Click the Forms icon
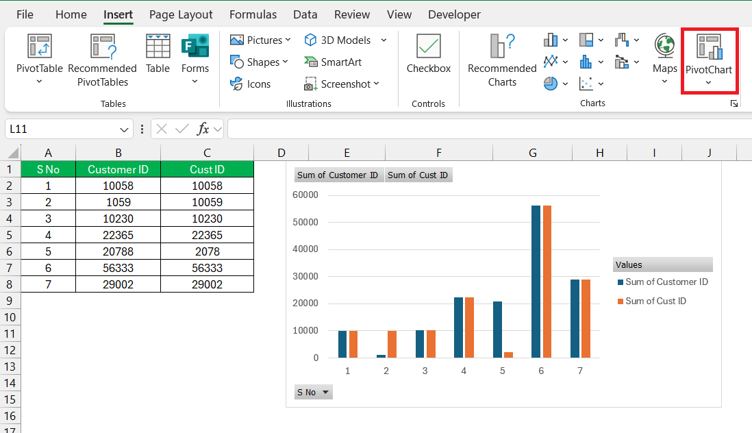Viewport: 752px width, 433px height. point(195,47)
